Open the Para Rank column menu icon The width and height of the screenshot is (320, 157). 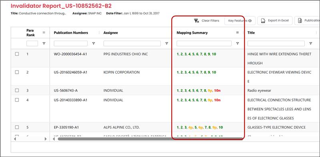click(44, 32)
